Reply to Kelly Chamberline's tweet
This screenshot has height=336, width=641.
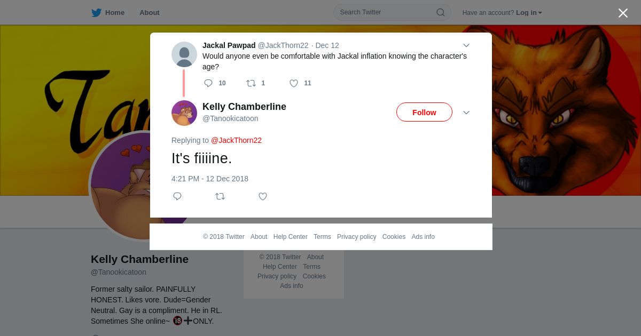coord(177,196)
